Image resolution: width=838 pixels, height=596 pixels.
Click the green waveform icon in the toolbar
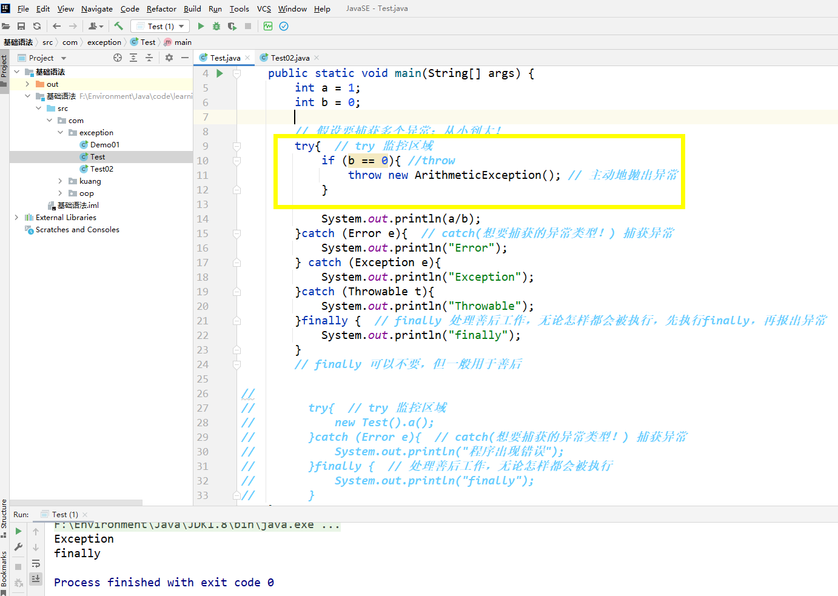click(x=268, y=26)
